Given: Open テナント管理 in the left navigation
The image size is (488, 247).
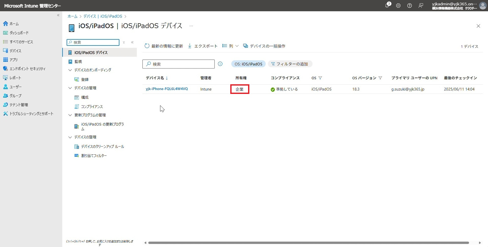Looking at the screenshot, I should point(16,105).
